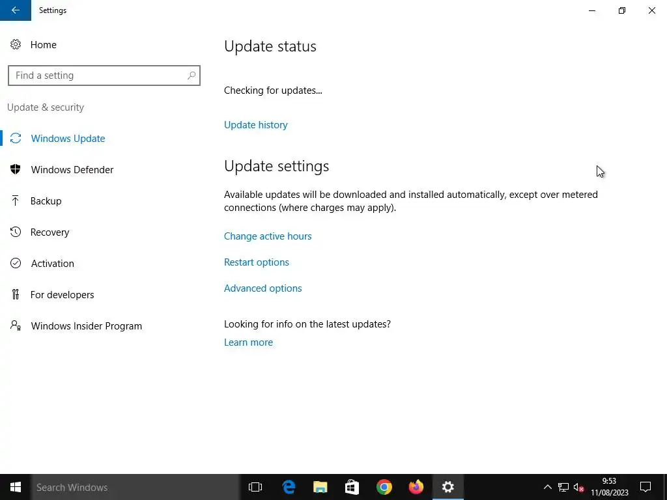This screenshot has height=500, width=667.
Task: Launch Microsoft Edge from the taskbar
Action: point(289,487)
